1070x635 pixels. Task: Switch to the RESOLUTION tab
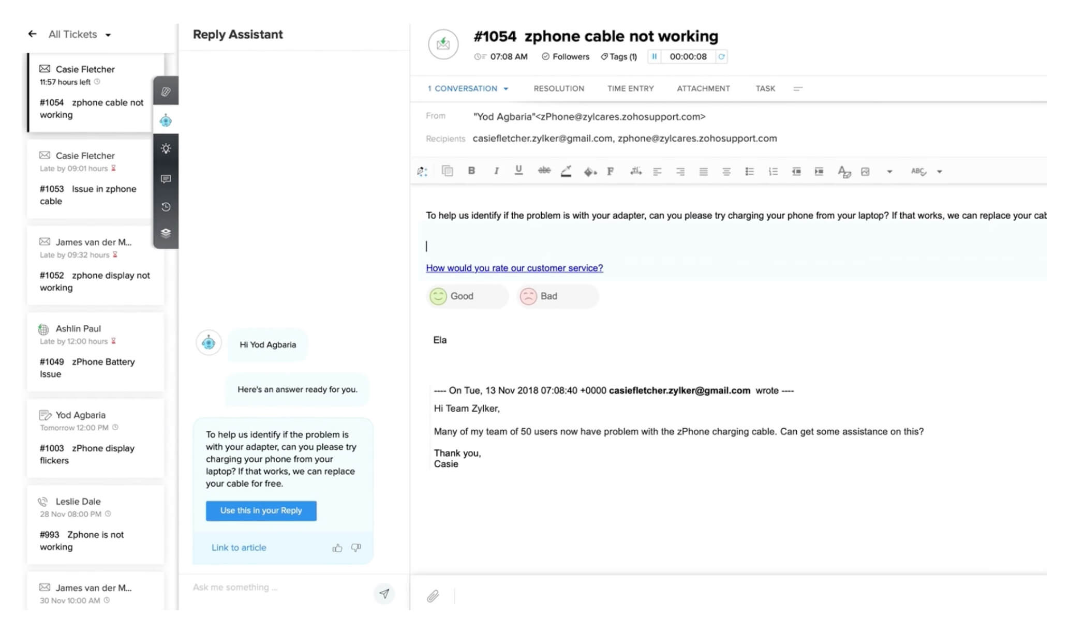pos(558,88)
